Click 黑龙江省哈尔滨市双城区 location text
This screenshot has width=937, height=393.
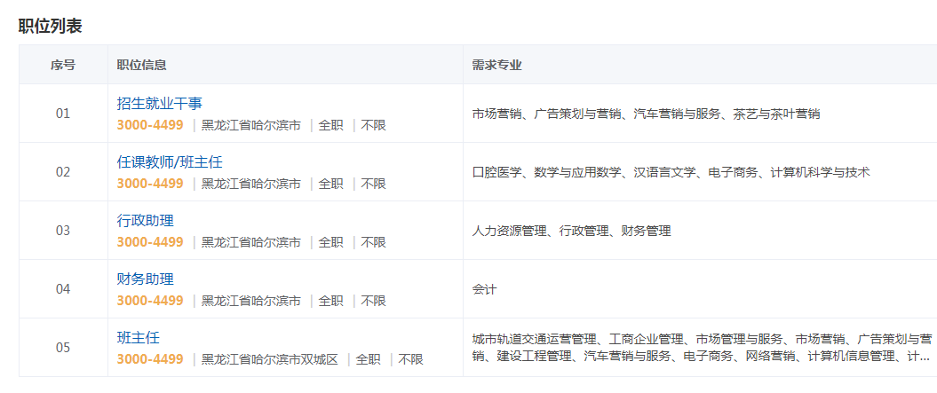point(270,359)
